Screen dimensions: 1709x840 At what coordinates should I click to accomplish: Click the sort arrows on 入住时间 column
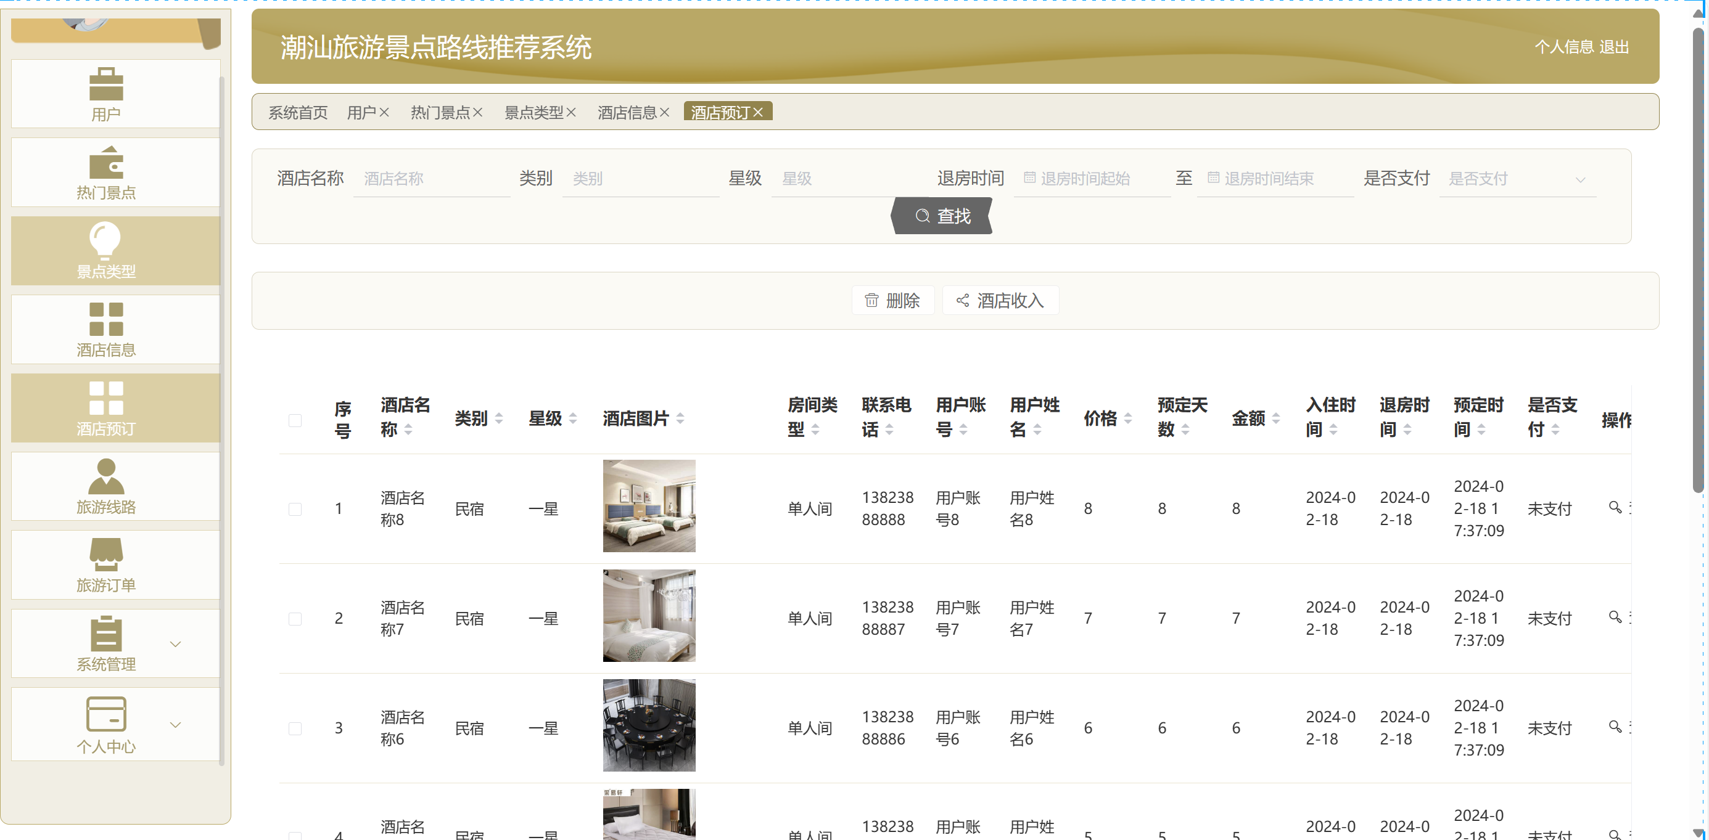click(1333, 430)
